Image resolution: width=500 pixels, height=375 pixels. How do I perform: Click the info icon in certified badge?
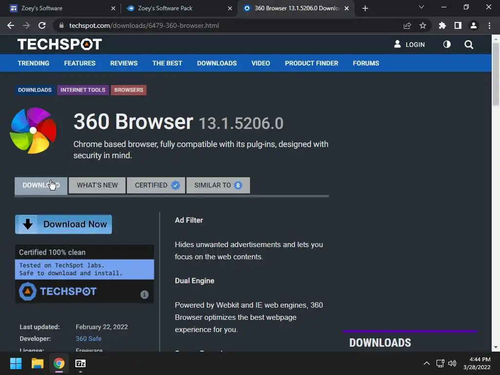click(145, 294)
